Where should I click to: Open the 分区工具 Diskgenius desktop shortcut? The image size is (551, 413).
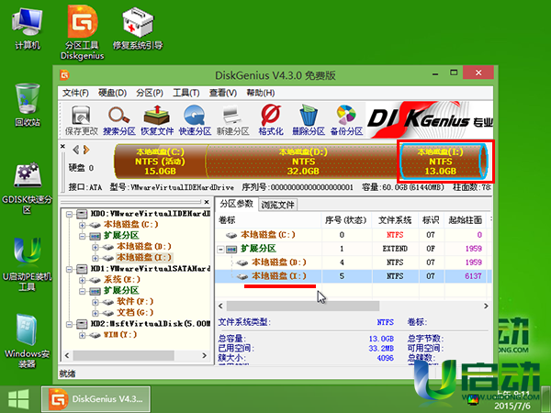83,32
